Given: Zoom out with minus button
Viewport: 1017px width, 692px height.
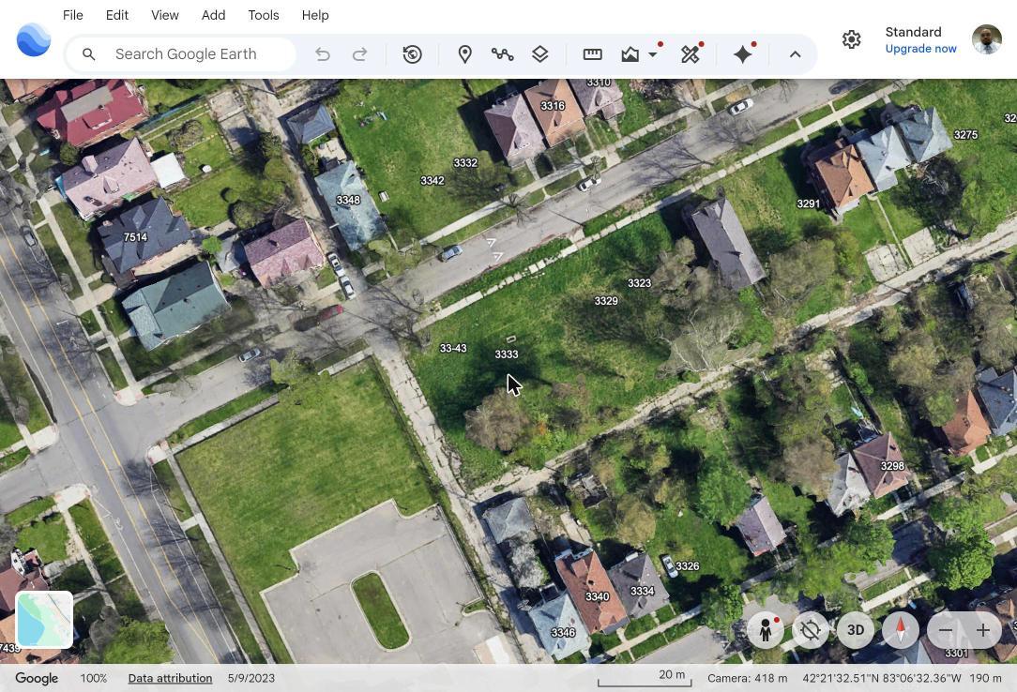Looking at the screenshot, I should [x=946, y=630].
